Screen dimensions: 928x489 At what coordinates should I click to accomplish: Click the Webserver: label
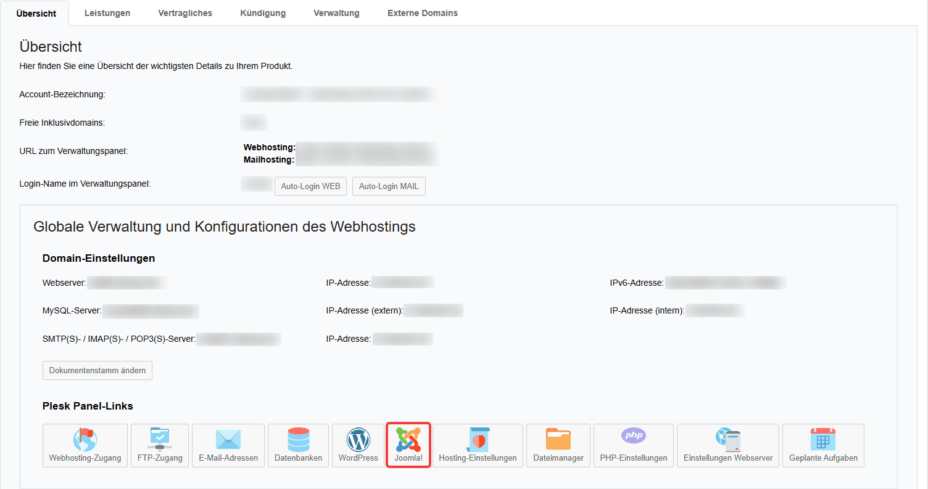pyautogui.click(x=65, y=283)
